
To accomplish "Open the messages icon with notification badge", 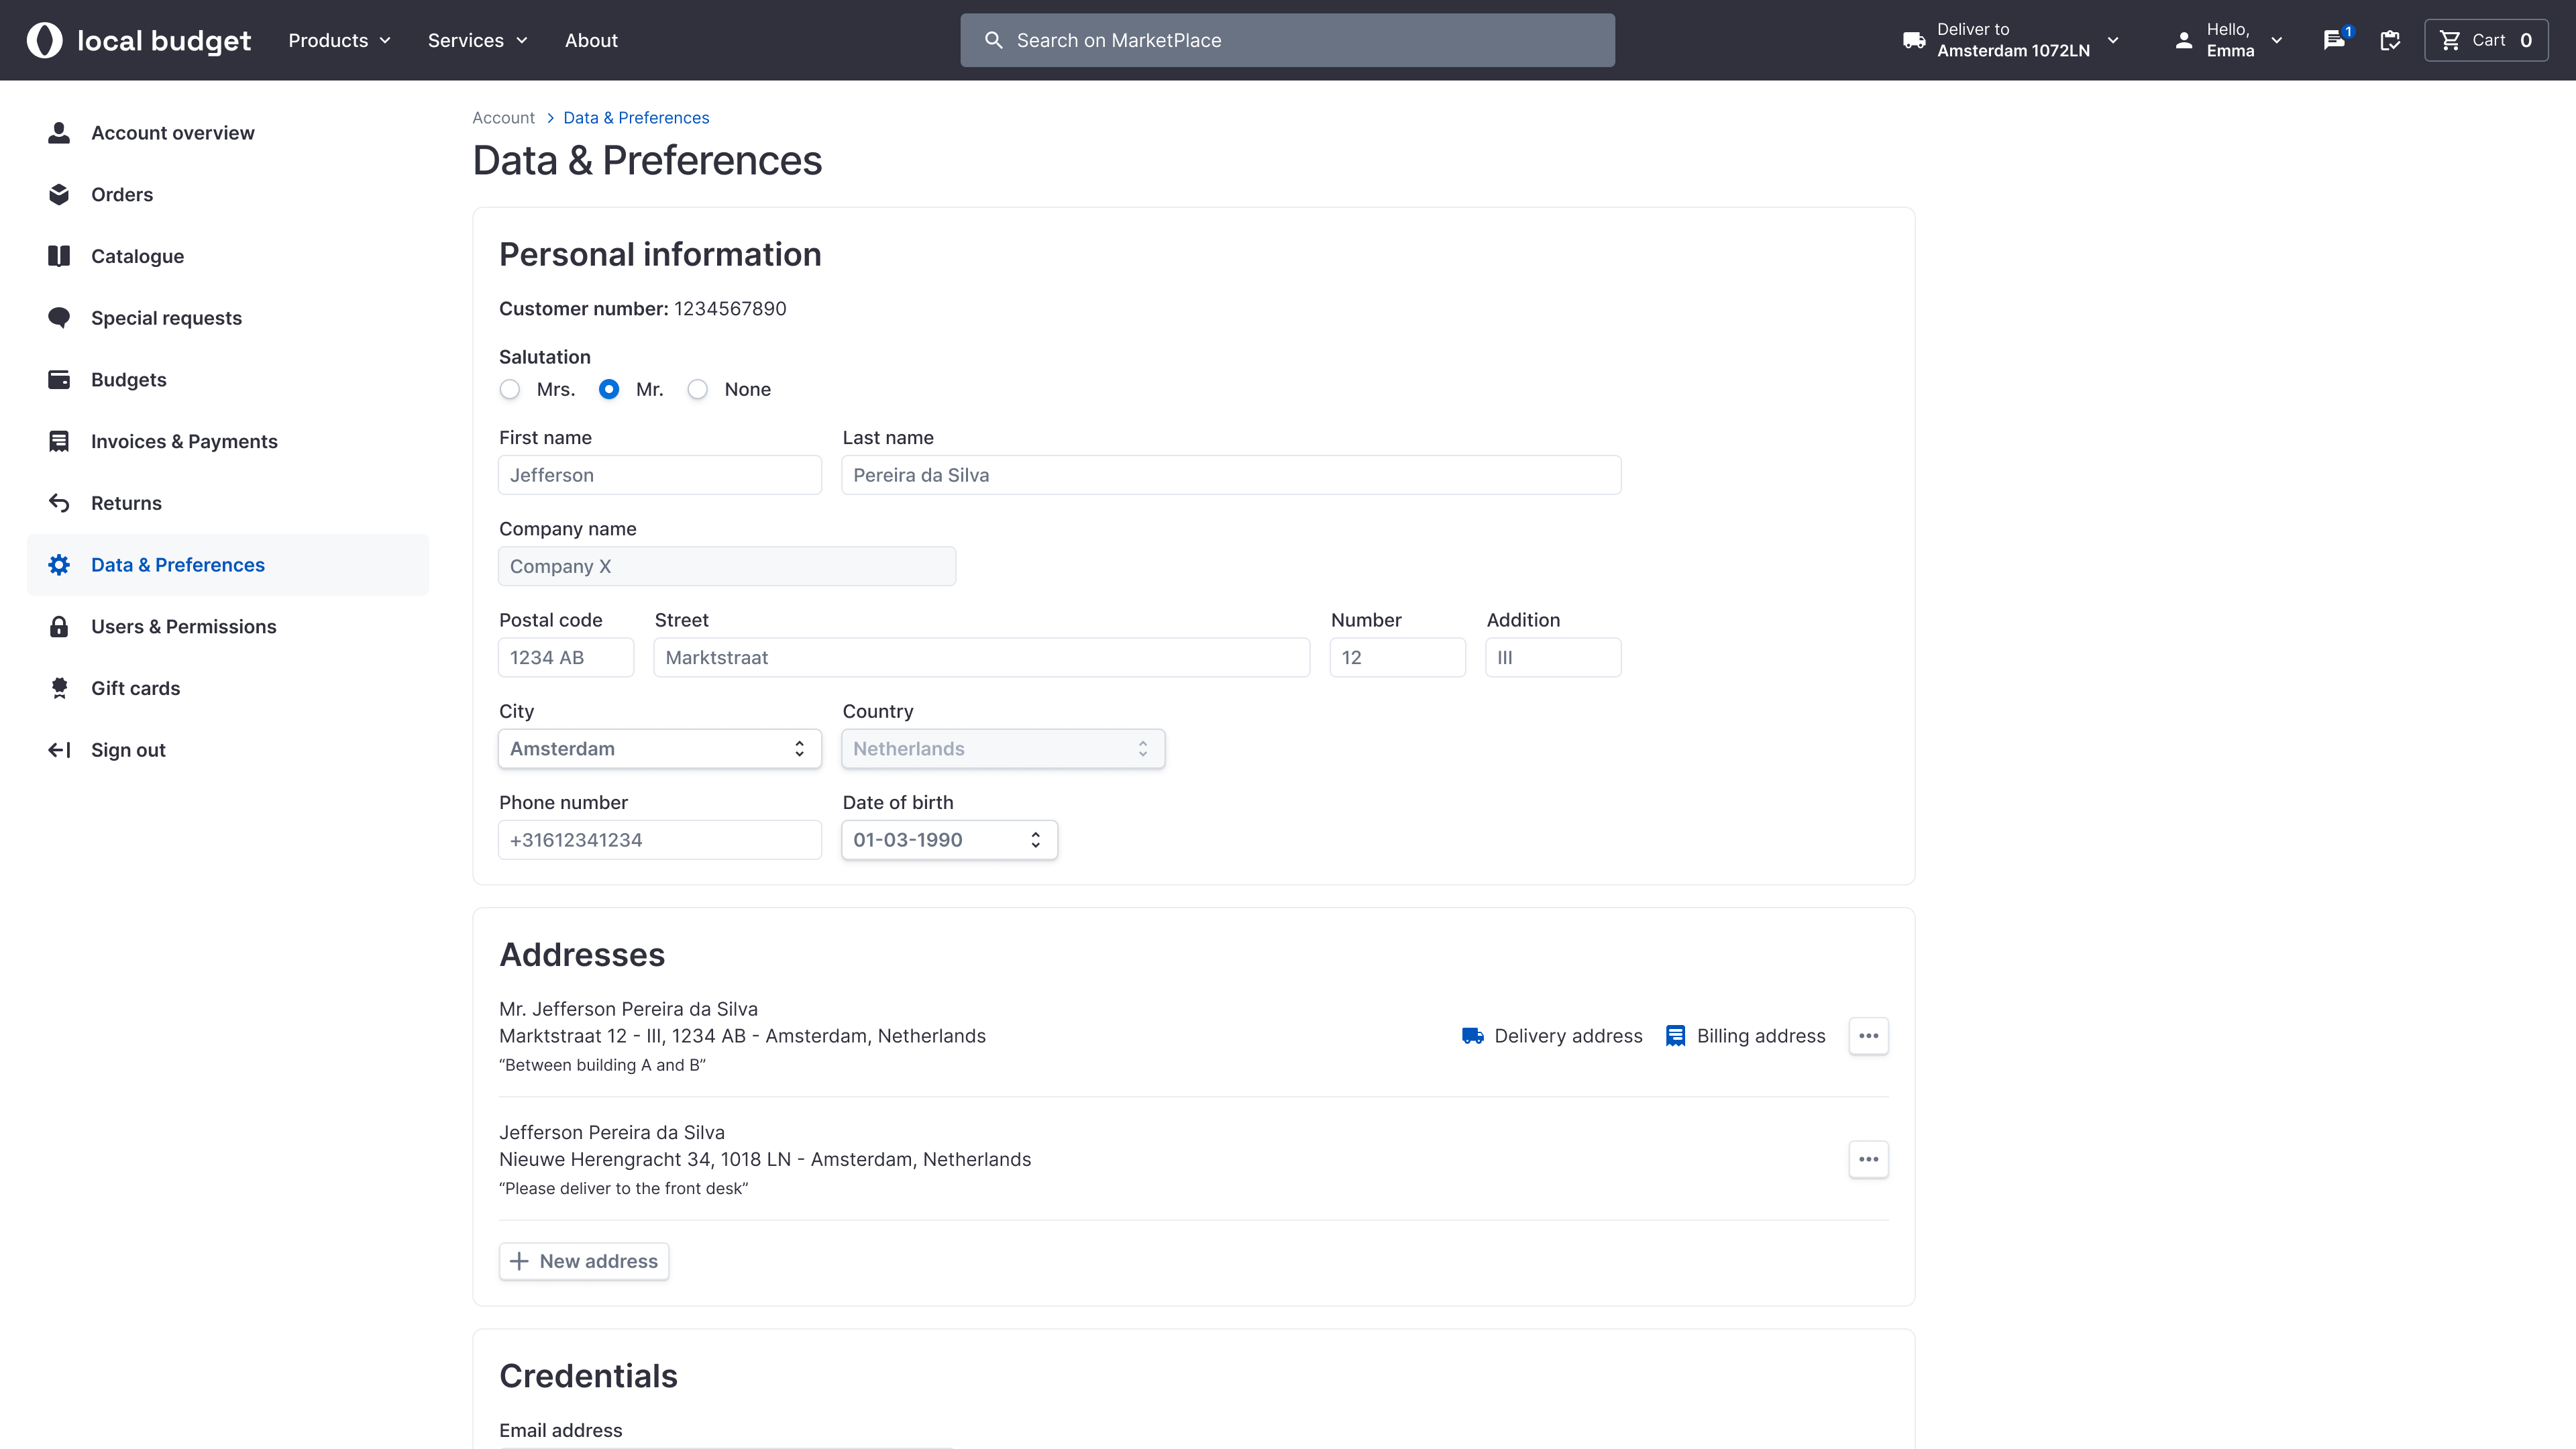I will point(2335,40).
